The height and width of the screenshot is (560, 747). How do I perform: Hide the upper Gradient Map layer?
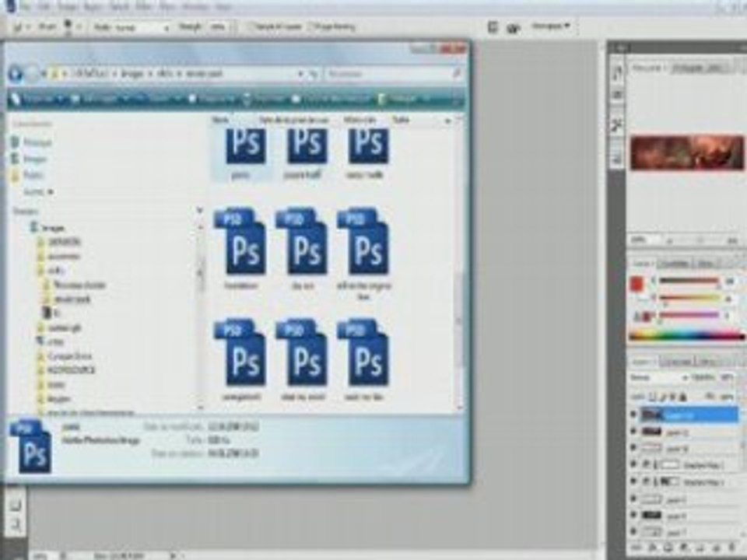[633, 464]
